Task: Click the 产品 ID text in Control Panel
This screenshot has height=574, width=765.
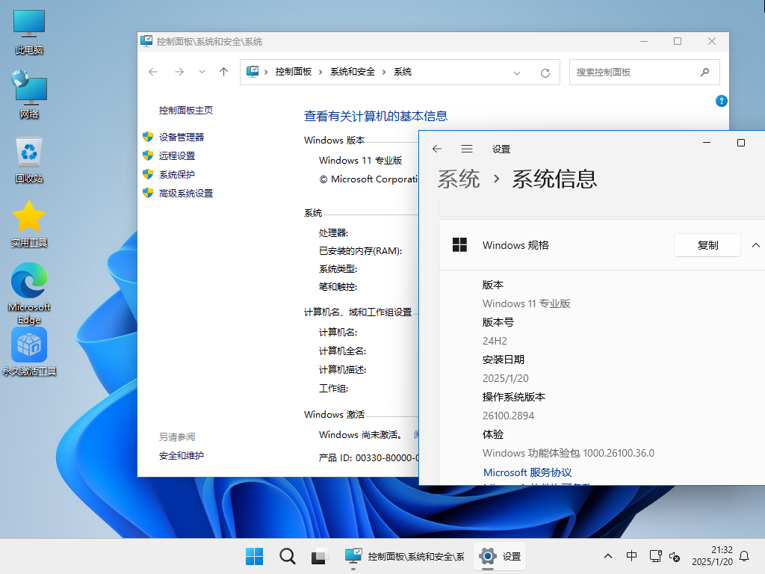Action: pos(369,458)
